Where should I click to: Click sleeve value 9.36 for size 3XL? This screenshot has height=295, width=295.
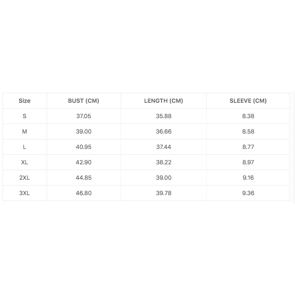click(248, 193)
